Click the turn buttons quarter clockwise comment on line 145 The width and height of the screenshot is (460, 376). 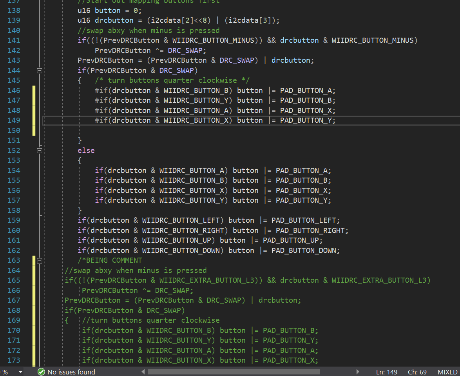(x=172, y=80)
